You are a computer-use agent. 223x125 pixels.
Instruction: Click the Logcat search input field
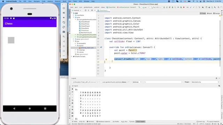pos(162,82)
